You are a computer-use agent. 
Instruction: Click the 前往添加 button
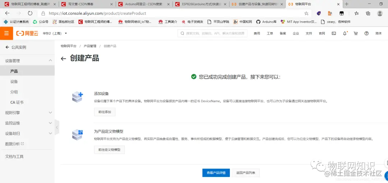tap(105, 112)
